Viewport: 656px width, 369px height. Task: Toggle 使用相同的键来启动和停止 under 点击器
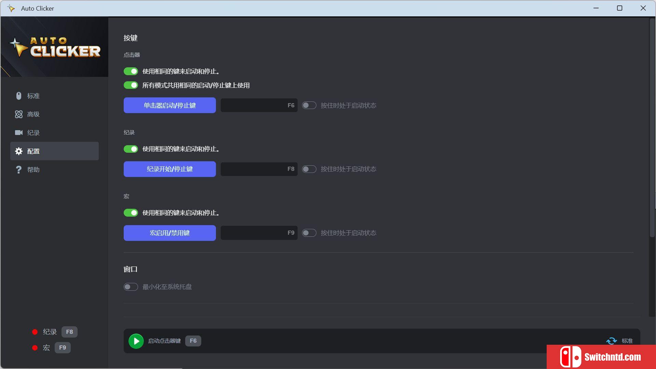pos(131,71)
